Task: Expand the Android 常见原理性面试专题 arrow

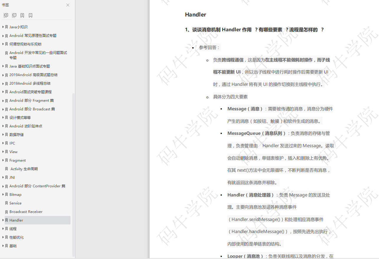Action: tap(3, 35)
